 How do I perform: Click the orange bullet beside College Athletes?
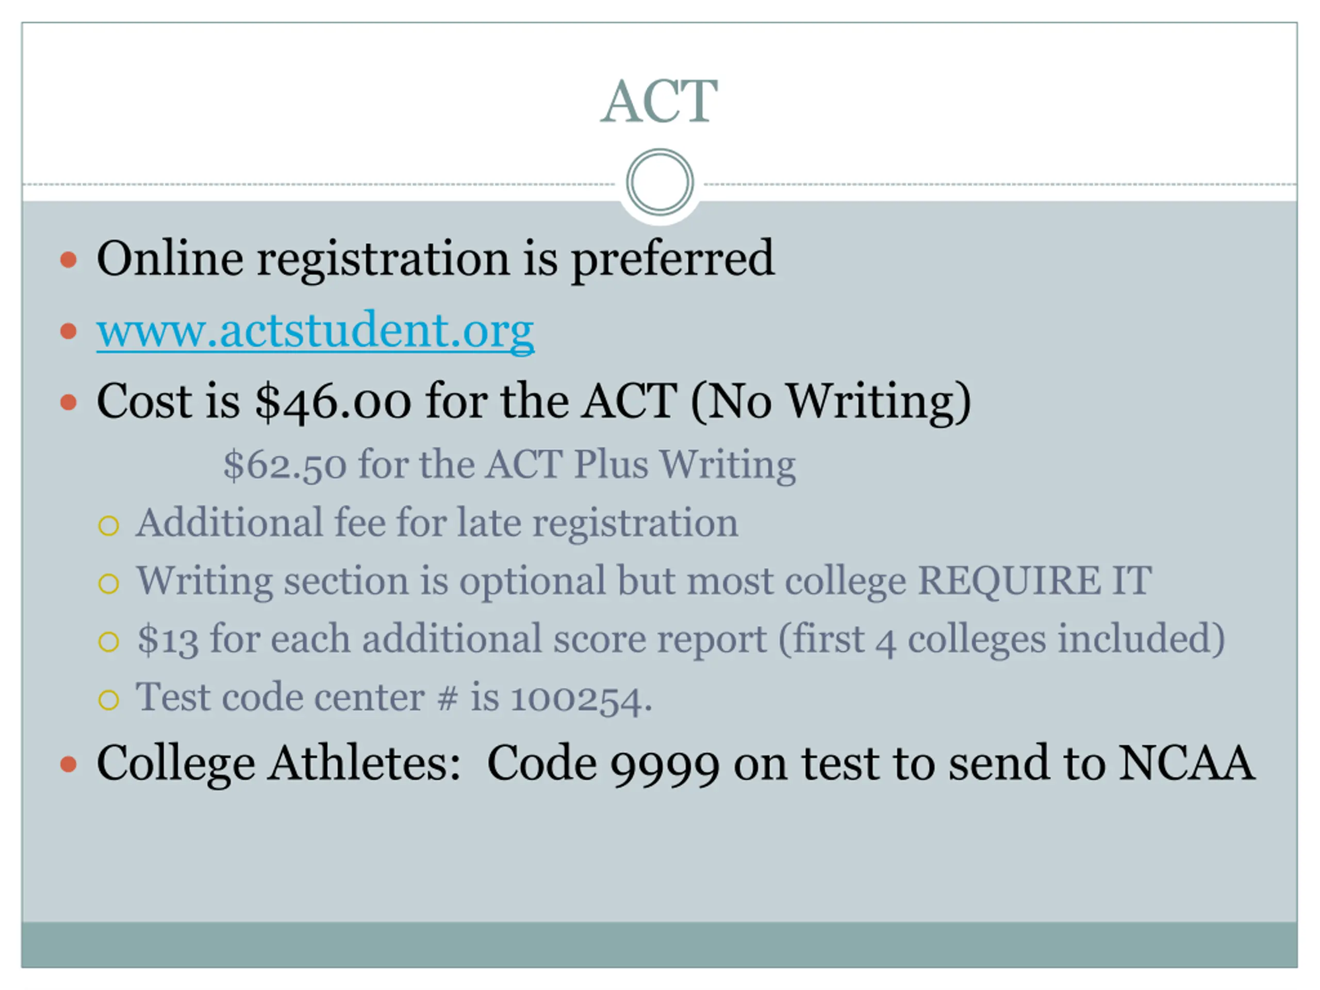click(69, 764)
